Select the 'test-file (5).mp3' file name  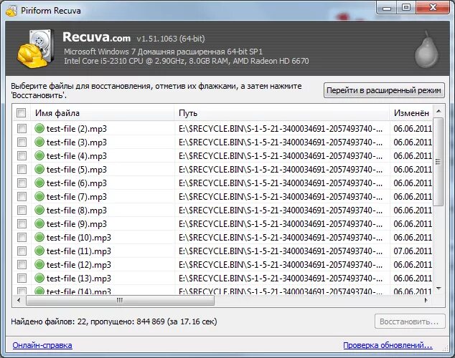77,169
